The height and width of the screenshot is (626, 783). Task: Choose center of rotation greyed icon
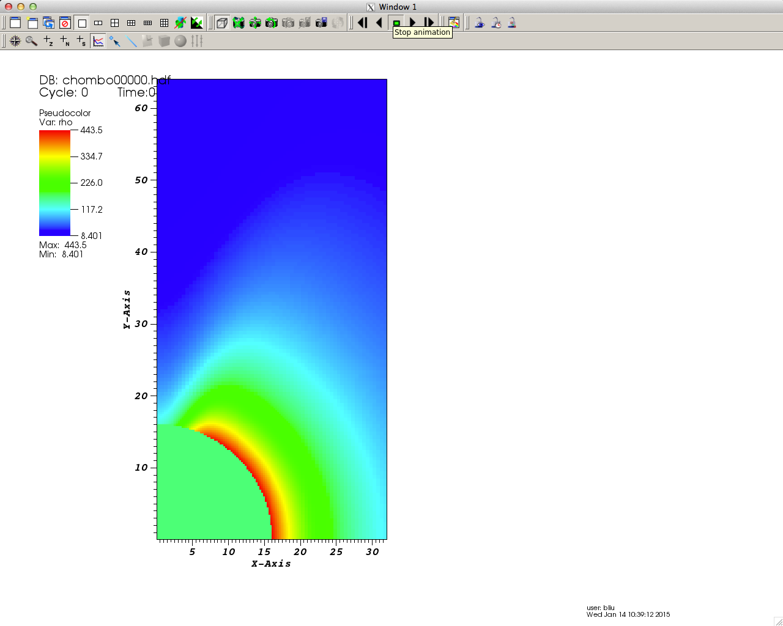[338, 23]
